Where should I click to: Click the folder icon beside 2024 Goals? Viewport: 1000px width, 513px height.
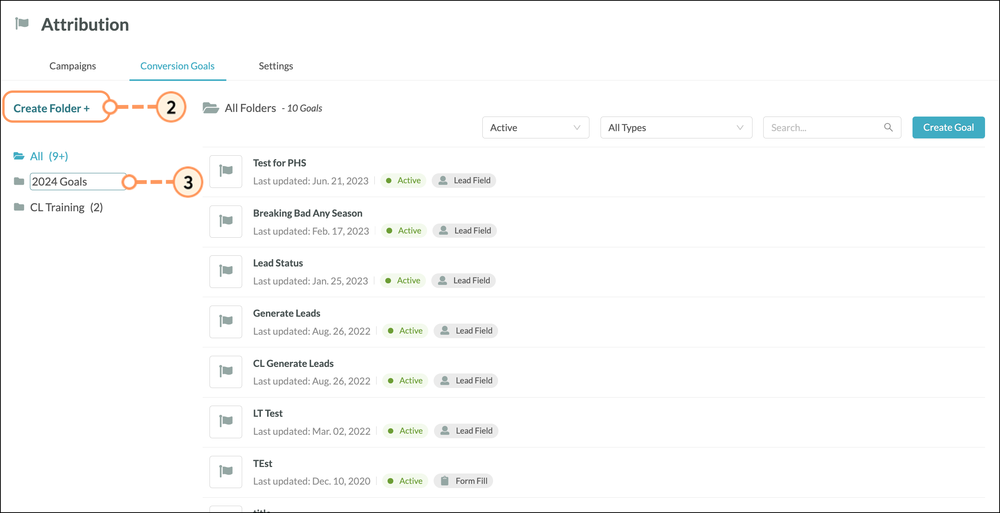coord(19,181)
